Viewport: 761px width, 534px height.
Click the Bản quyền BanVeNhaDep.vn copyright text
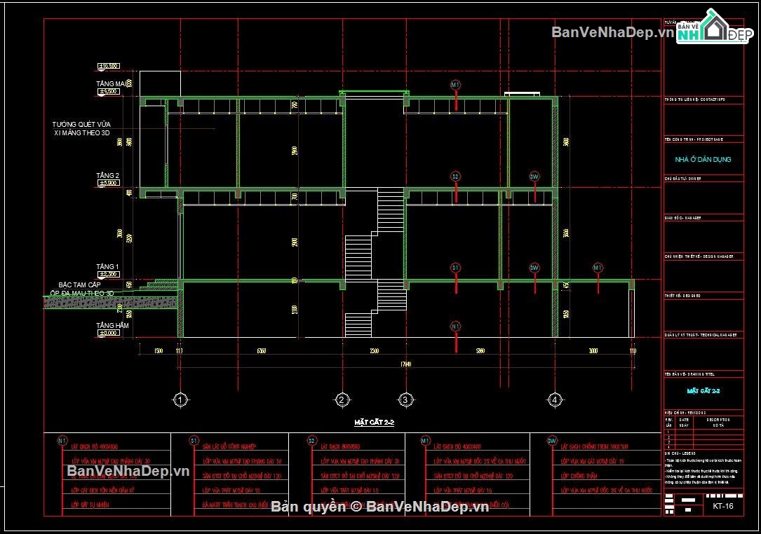(x=379, y=507)
